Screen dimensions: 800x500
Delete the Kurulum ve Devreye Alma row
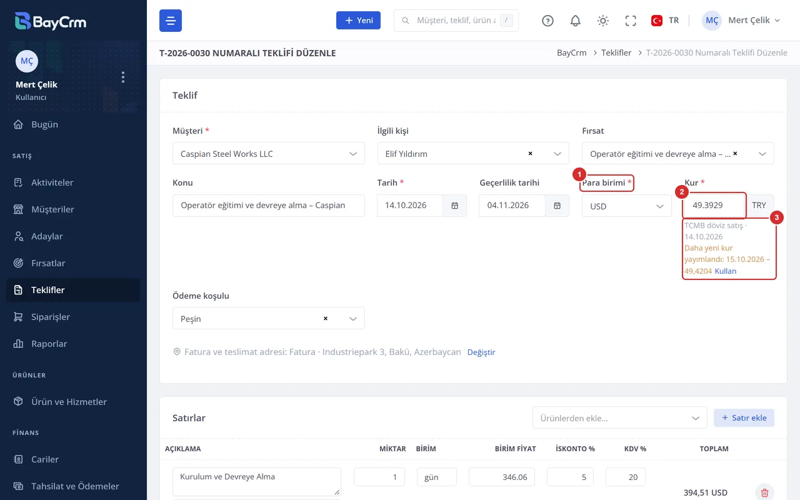(x=764, y=492)
